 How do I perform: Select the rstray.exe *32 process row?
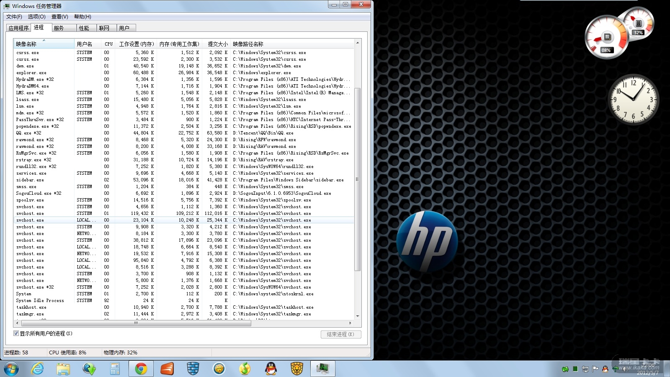click(x=184, y=160)
